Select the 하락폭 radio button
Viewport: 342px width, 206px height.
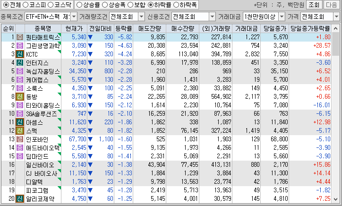pyautogui.click(x=176, y=5)
